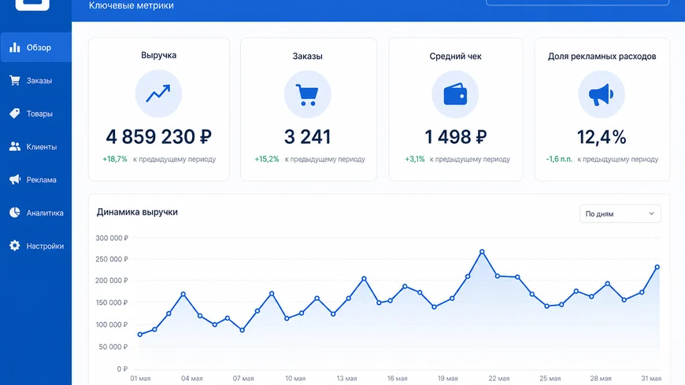This screenshot has width=685, height=385.
Task: Click the 100 000 ₽ axis label
Action: tap(112, 324)
